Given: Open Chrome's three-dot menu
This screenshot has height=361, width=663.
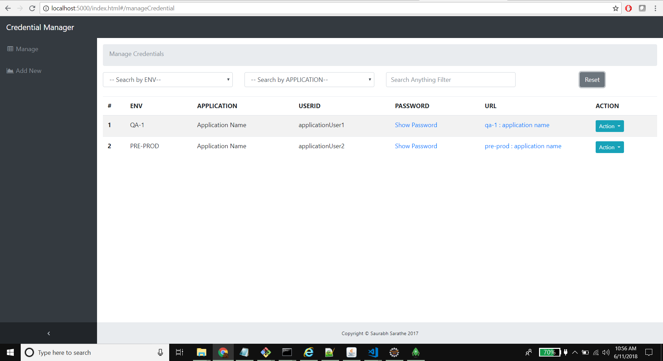Looking at the screenshot, I should point(656,8).
